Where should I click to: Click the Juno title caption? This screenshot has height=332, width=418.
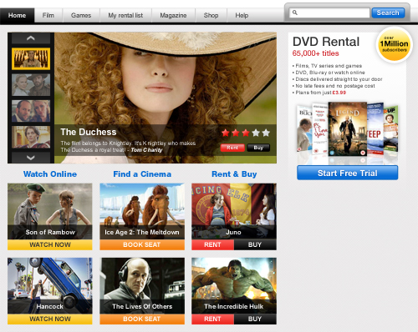pos(233,232)
